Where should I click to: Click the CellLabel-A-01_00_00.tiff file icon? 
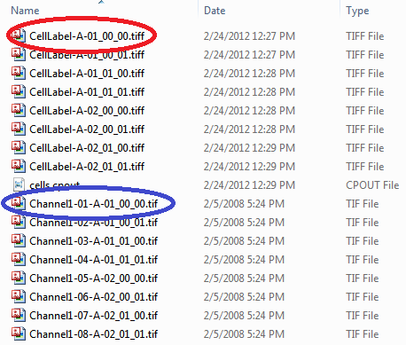(19, 35)
